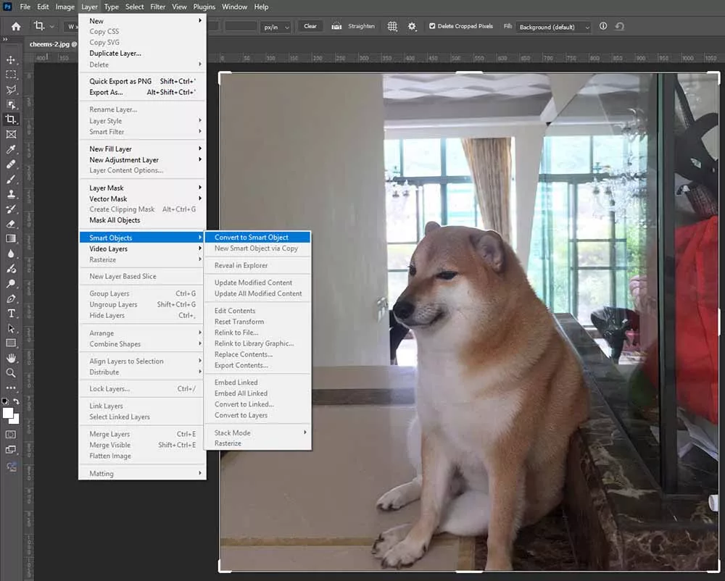Click the Home icon

pyautogui.click(x=15, y=26)
